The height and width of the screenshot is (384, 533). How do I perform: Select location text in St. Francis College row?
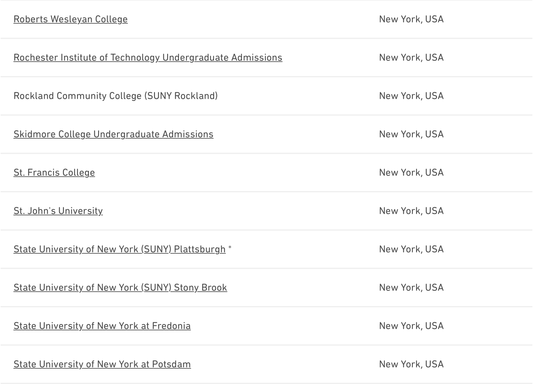tap(411, 173)
